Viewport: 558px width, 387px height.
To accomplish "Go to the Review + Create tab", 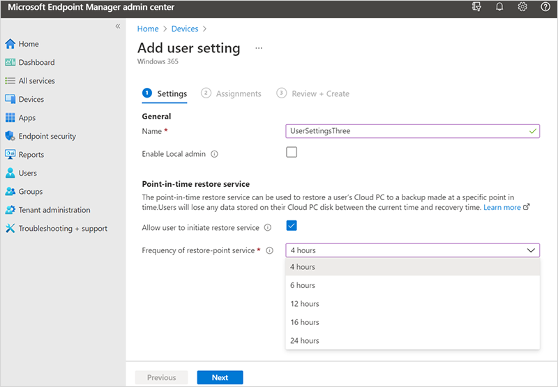I will pyautogui.click(x=320, y=93).
